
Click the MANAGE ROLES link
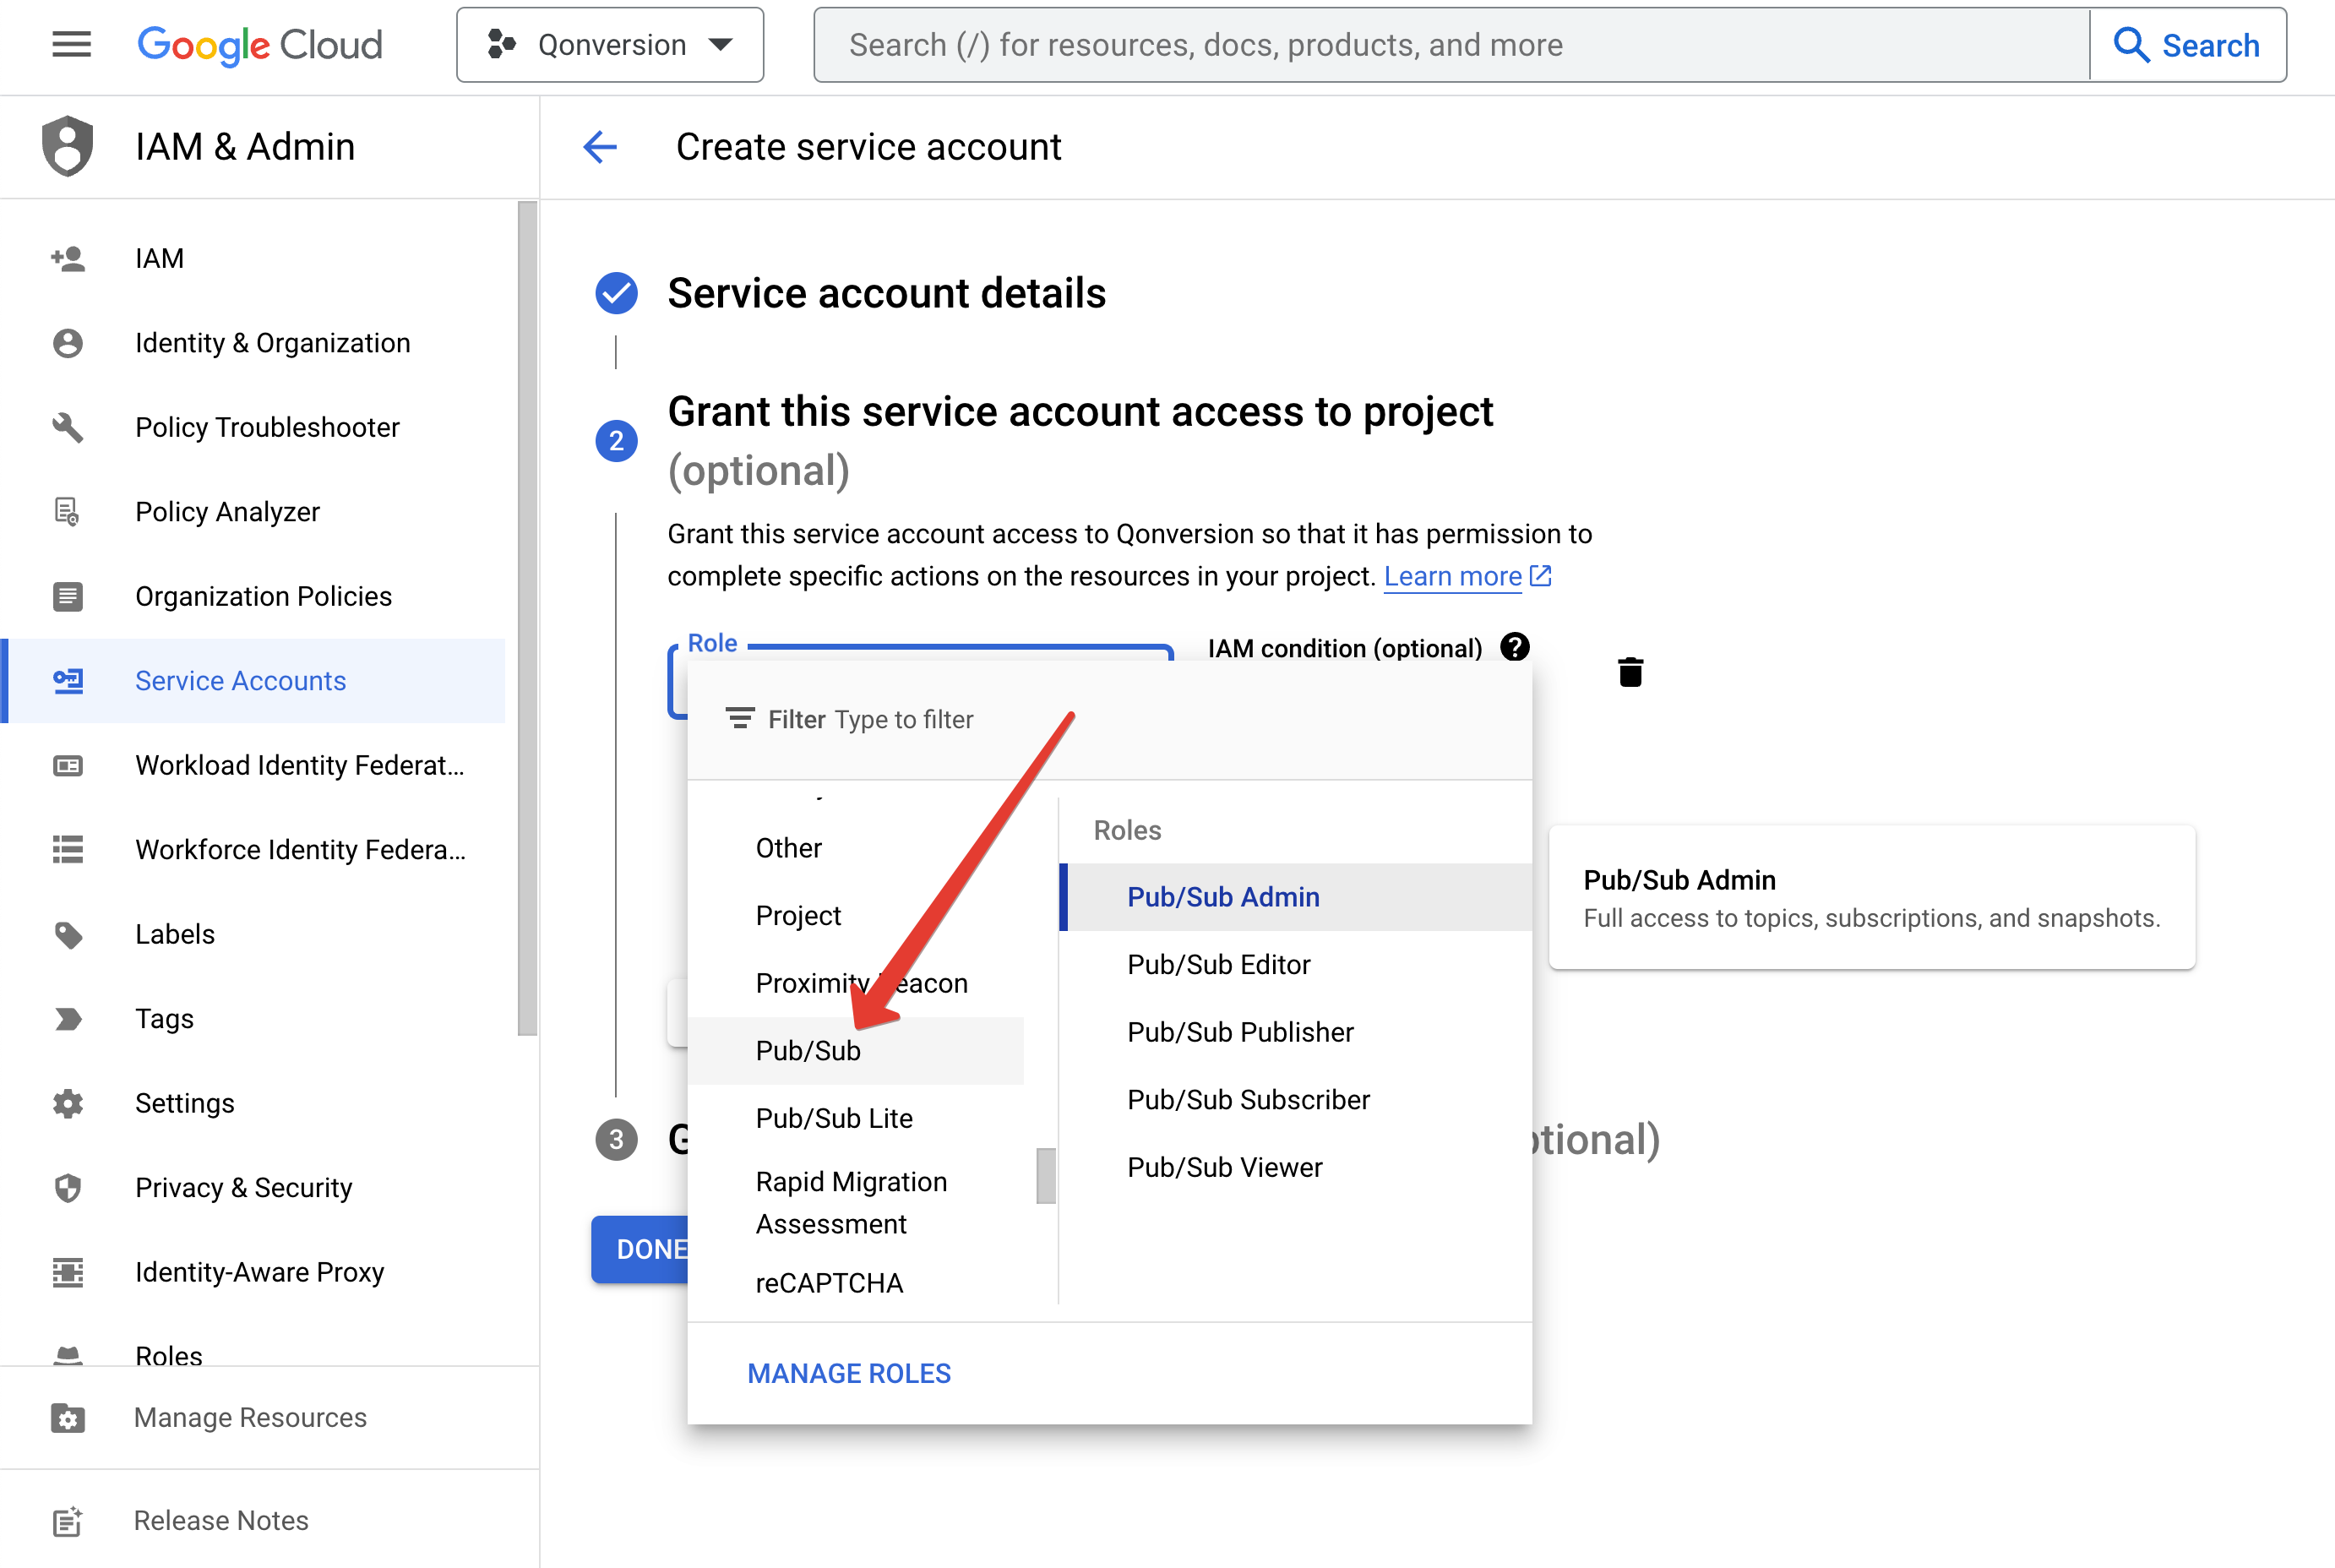pos(848,1373)
